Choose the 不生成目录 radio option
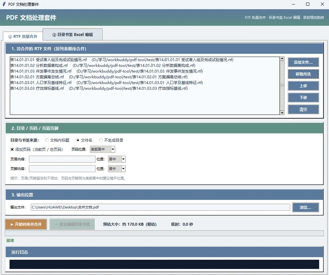The image size is (329, 275). coord(111,140)
